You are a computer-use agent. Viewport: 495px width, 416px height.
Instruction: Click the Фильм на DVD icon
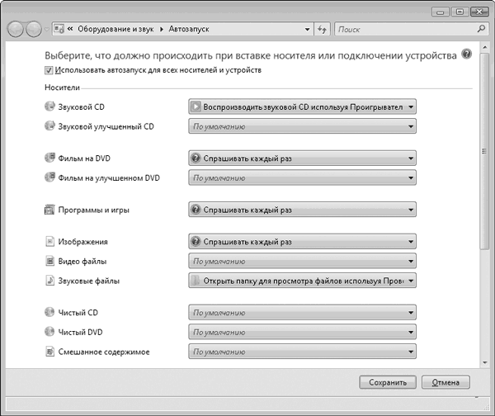[49, 158]
